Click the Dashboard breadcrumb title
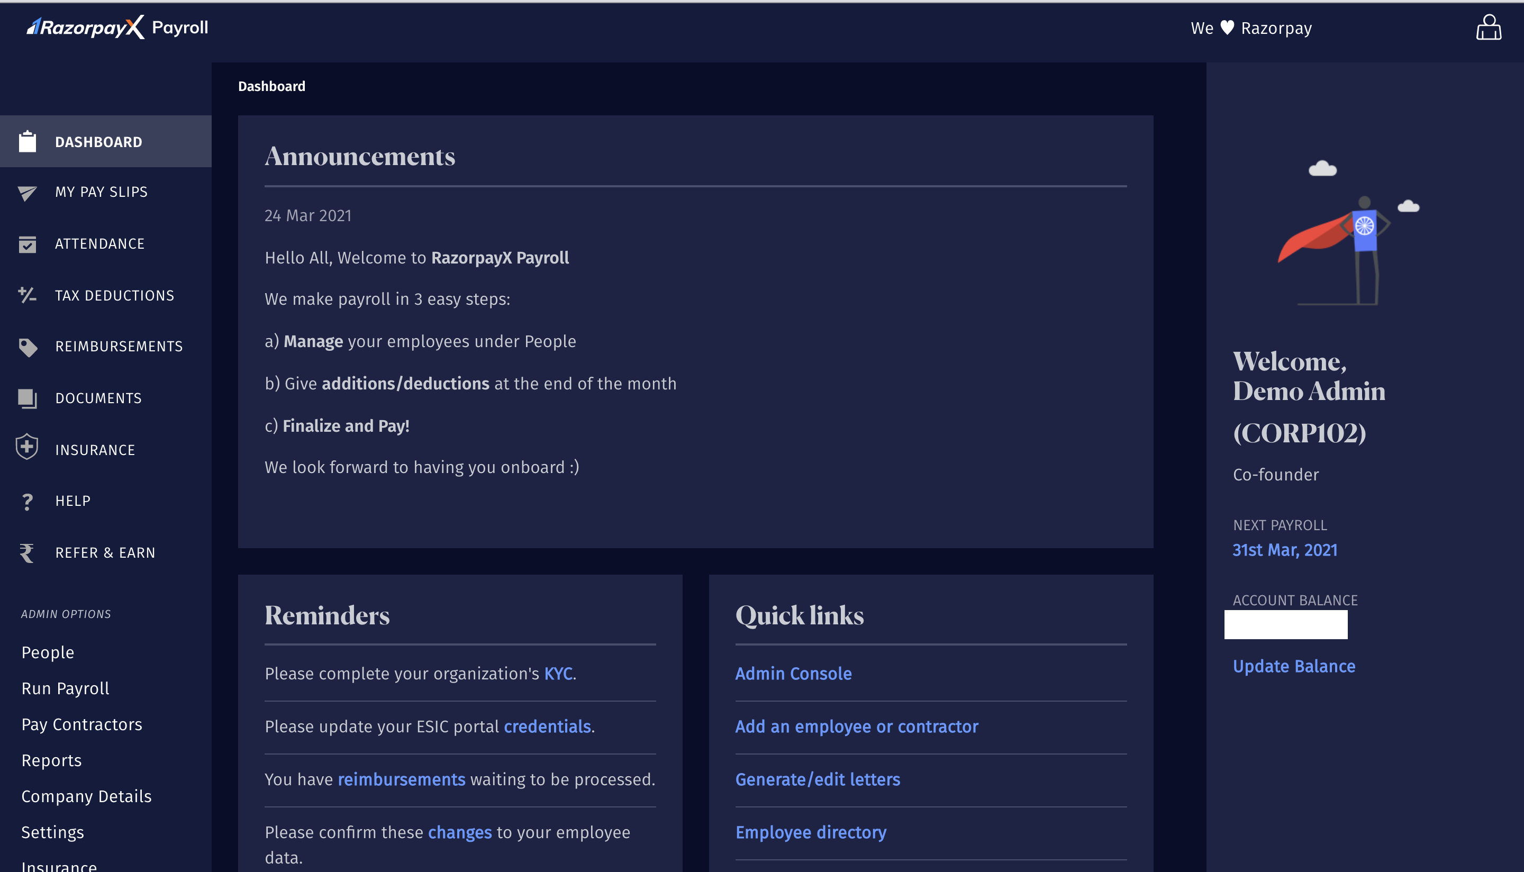This screenshot has height=872, width=1524. point(271,86)
